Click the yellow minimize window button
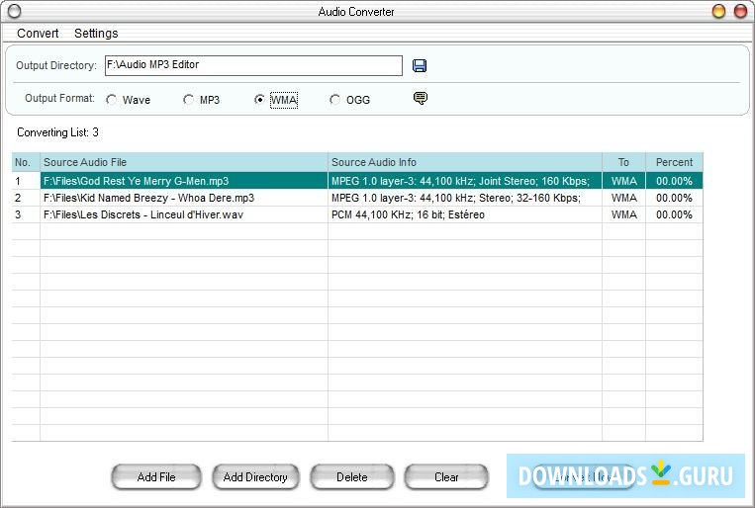Viewport: 755px width, 508px height. point(718,11)
